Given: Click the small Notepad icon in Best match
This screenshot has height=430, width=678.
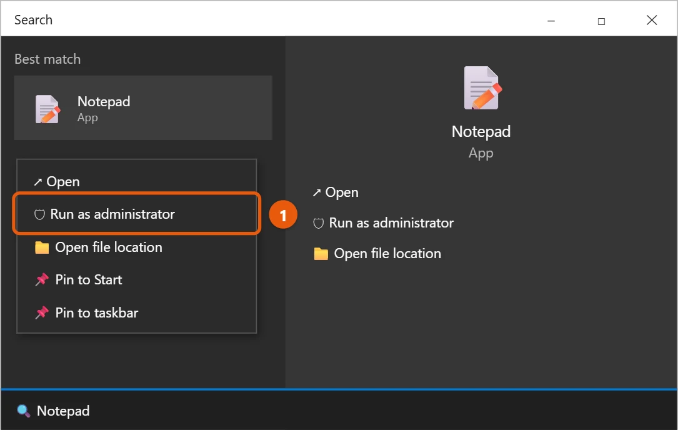Looking at the screenshot, I should 47,109.
